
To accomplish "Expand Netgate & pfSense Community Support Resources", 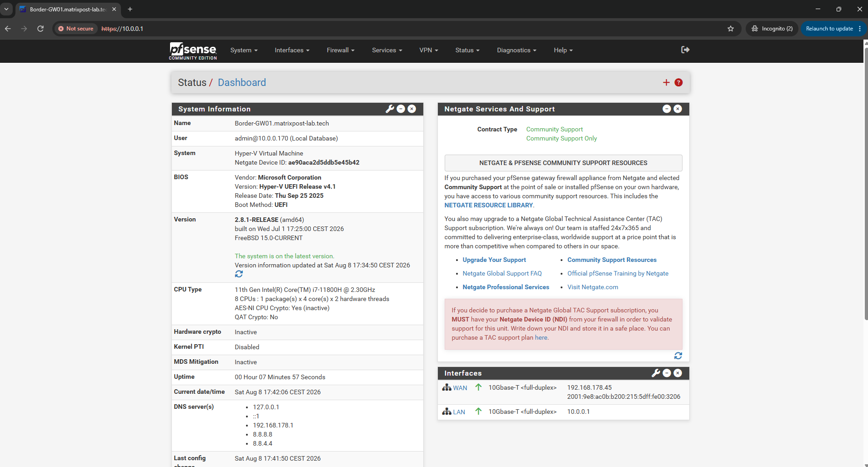I will coord(563,163).
